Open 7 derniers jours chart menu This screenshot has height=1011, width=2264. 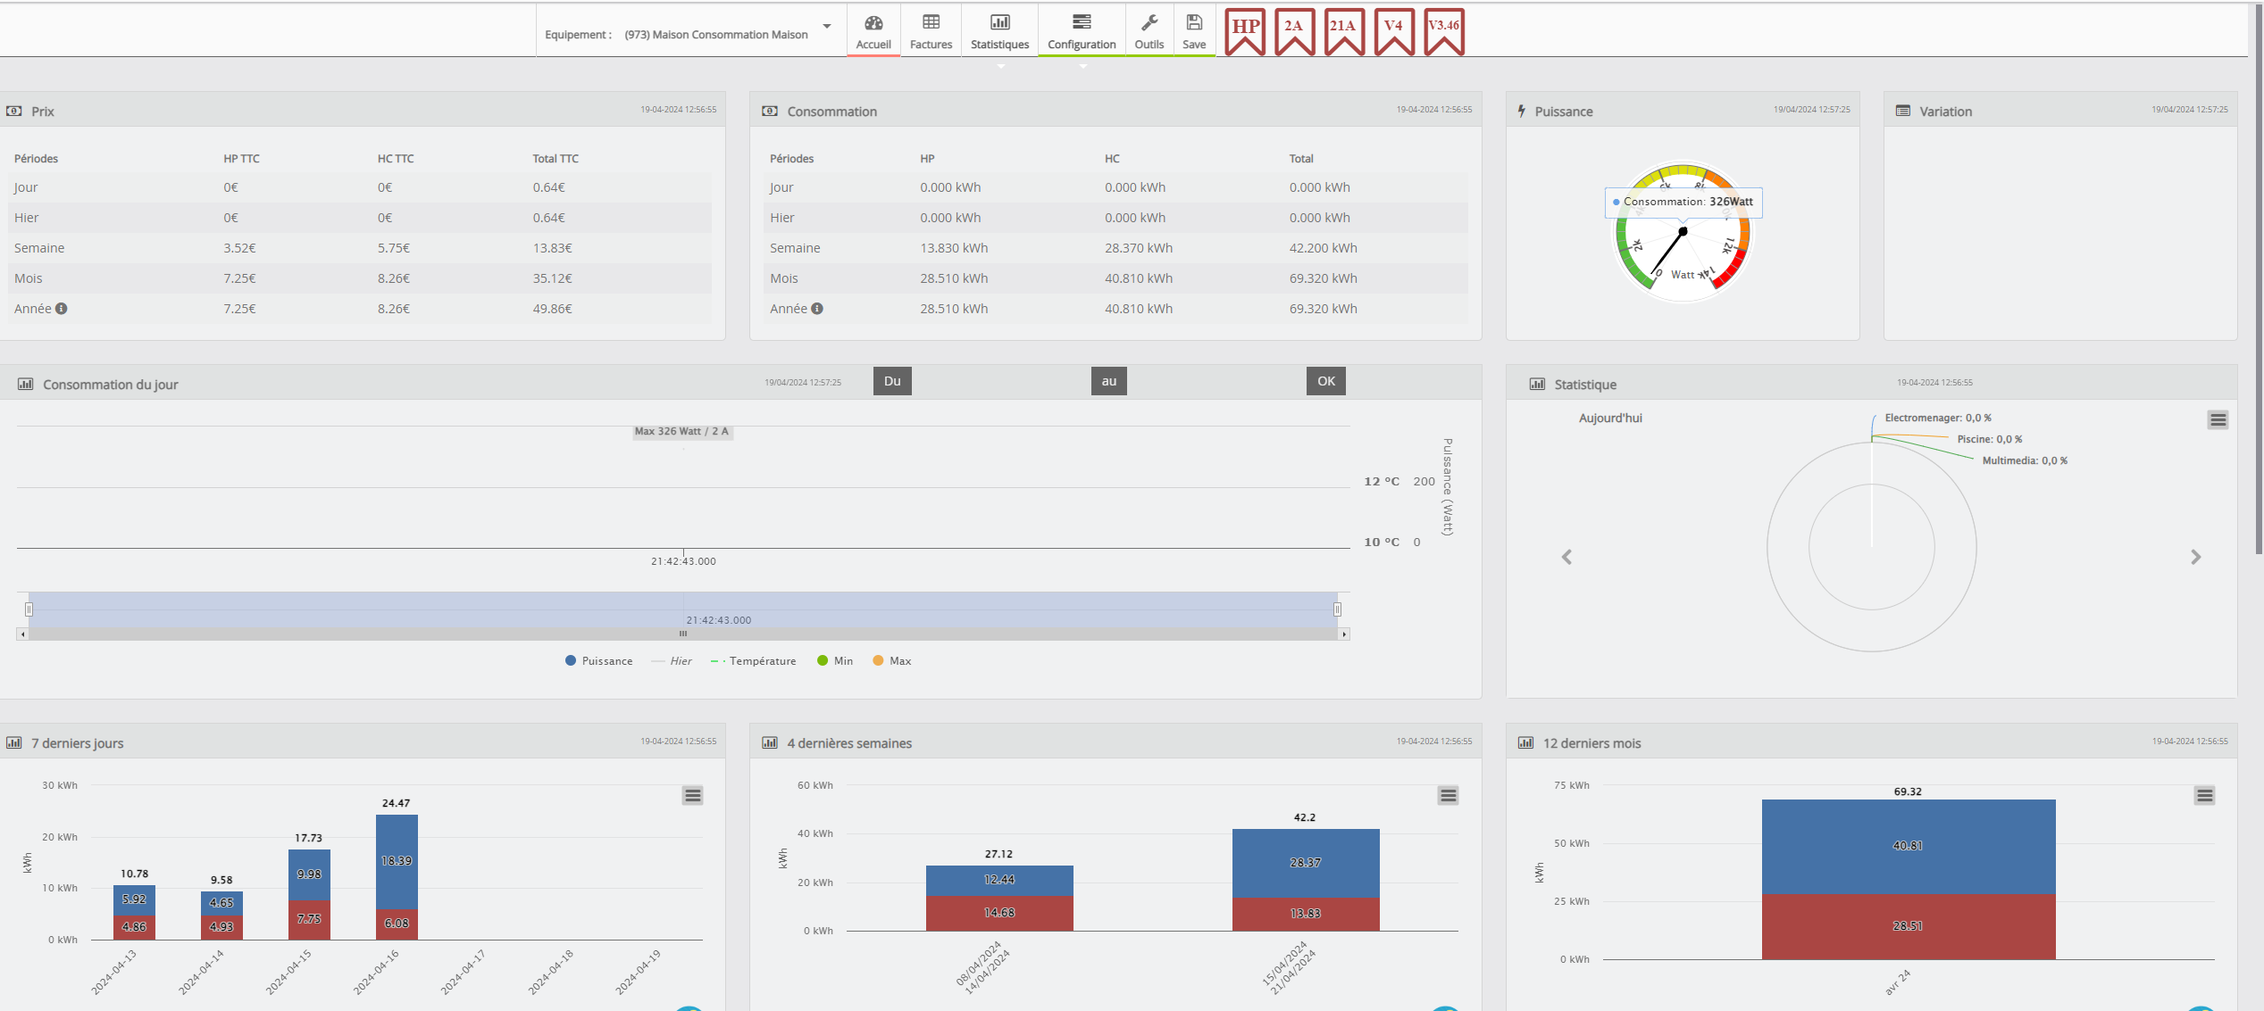(692, 795)
